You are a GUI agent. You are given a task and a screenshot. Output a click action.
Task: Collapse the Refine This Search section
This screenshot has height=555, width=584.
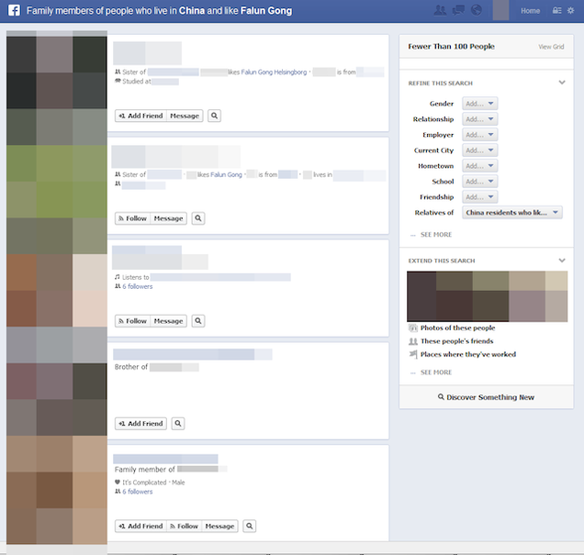point(562,83)
